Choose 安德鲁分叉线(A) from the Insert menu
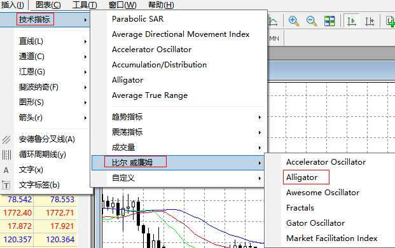 pos(47,139)
